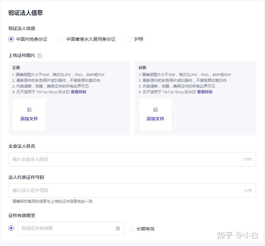The image size is (265, 246).
Task: Click 添加文件 for front side upload
Action: click(29, 119)
